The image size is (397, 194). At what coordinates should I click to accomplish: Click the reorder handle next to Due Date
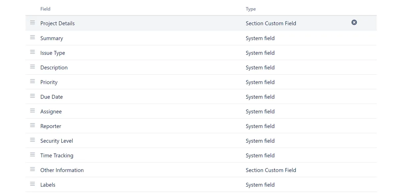32,96
